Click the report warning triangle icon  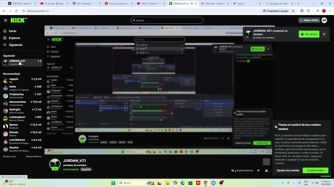click(266, 170)
